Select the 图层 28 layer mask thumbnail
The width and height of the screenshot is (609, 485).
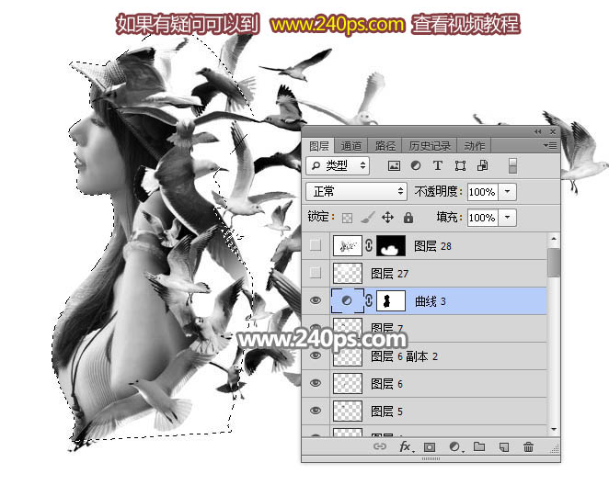391,245
